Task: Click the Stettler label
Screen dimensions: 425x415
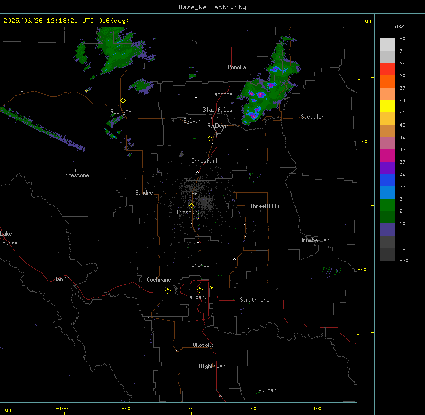Action: coord(312,117)
